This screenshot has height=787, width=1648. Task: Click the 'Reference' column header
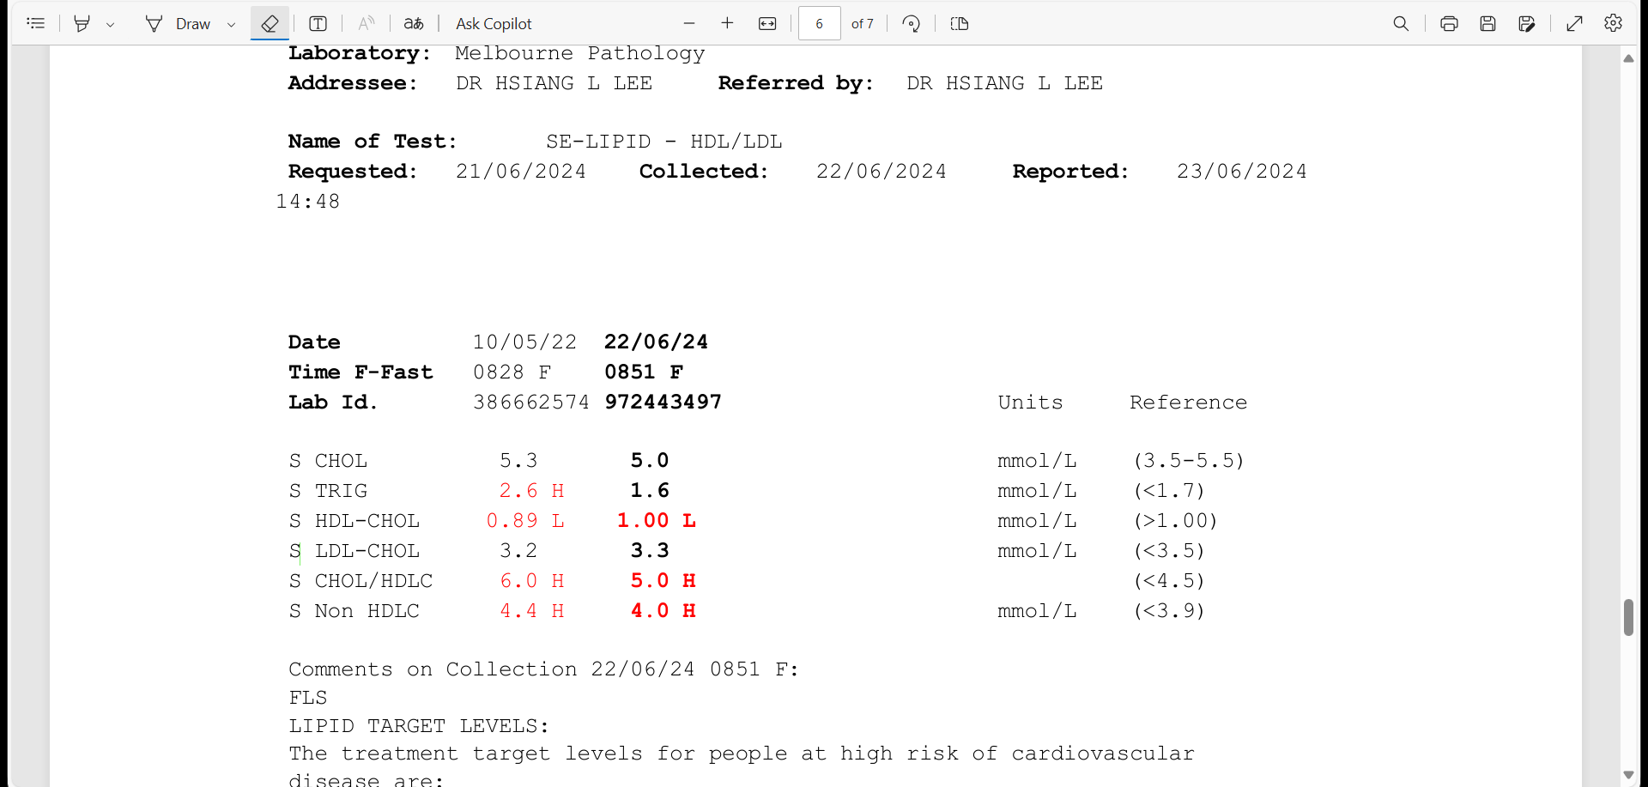click(x=1188, y=403)
